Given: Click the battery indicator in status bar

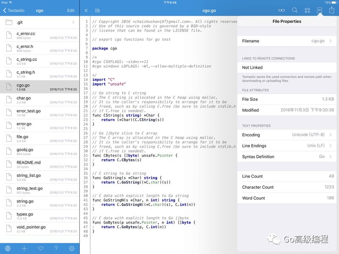Looking at the screenshot, I should click(334, 3).
